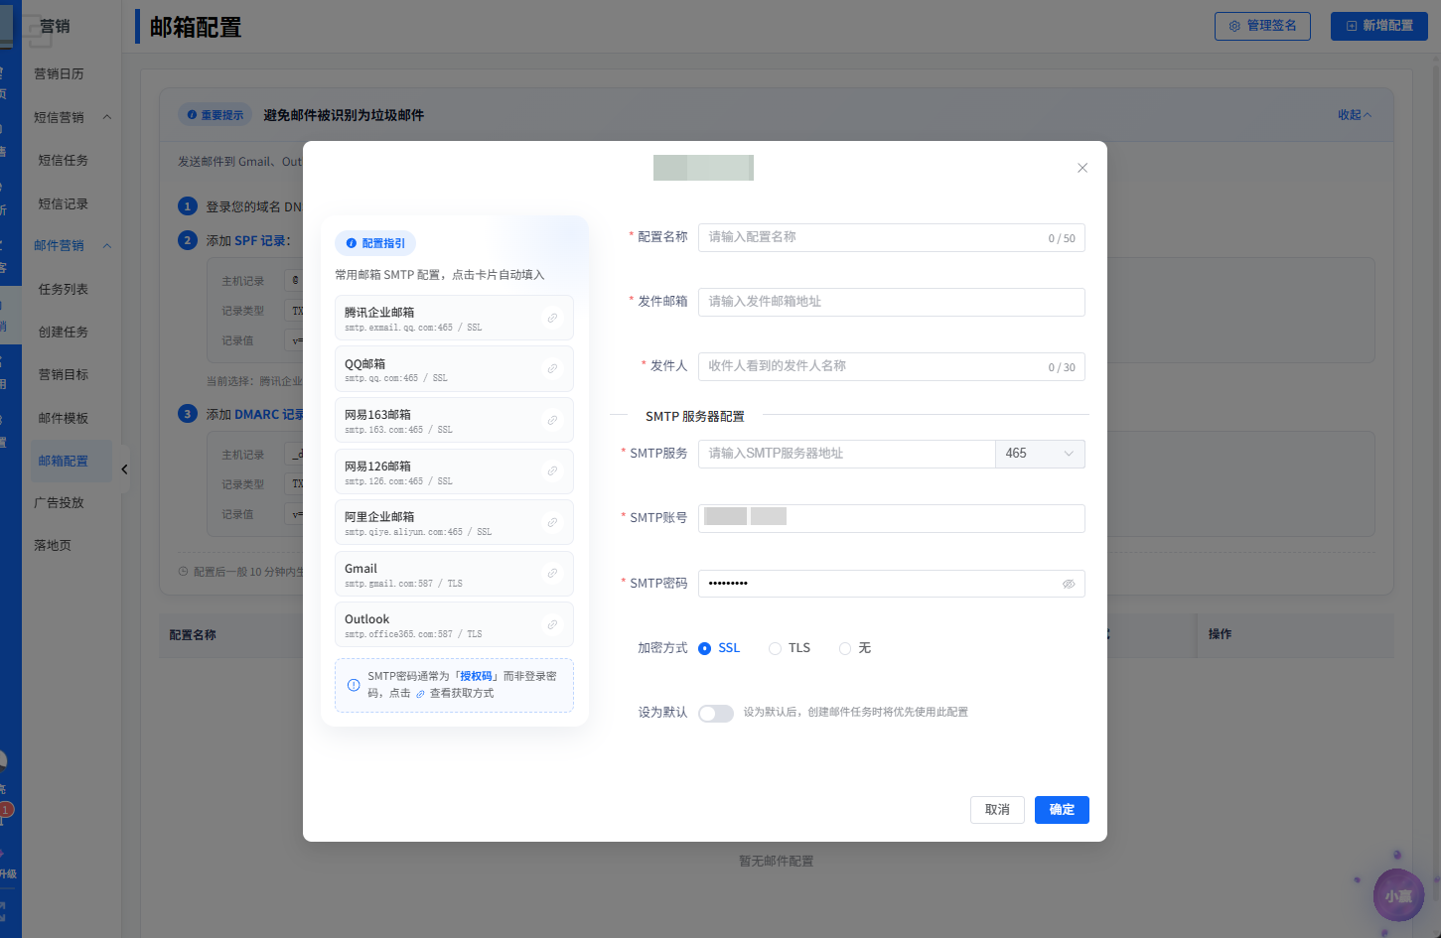The width and height of the screenshot is (1441, 938).
Task: Open 邮件模板 in the sidebar
Action: click(64, 418)
